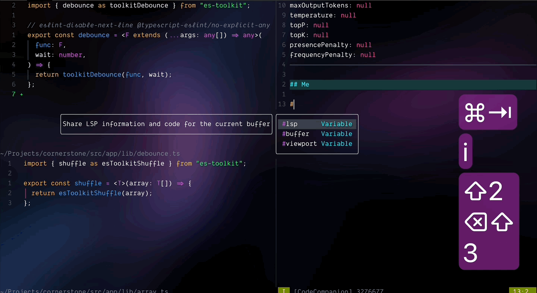
Task: Click the Cmd+Tab keycast overlay icon
Action: click(488, 112)
